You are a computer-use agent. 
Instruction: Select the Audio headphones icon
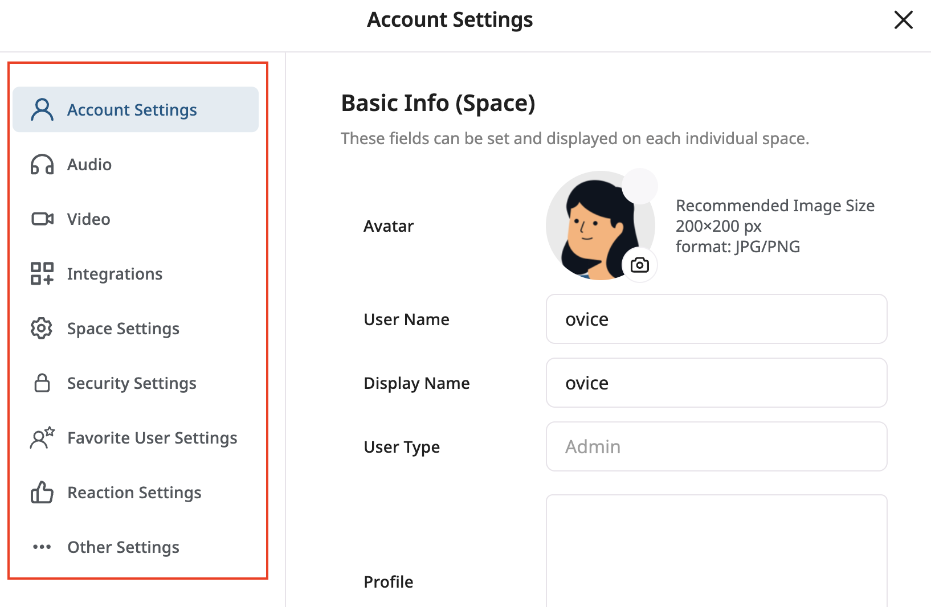coord(41,165)
